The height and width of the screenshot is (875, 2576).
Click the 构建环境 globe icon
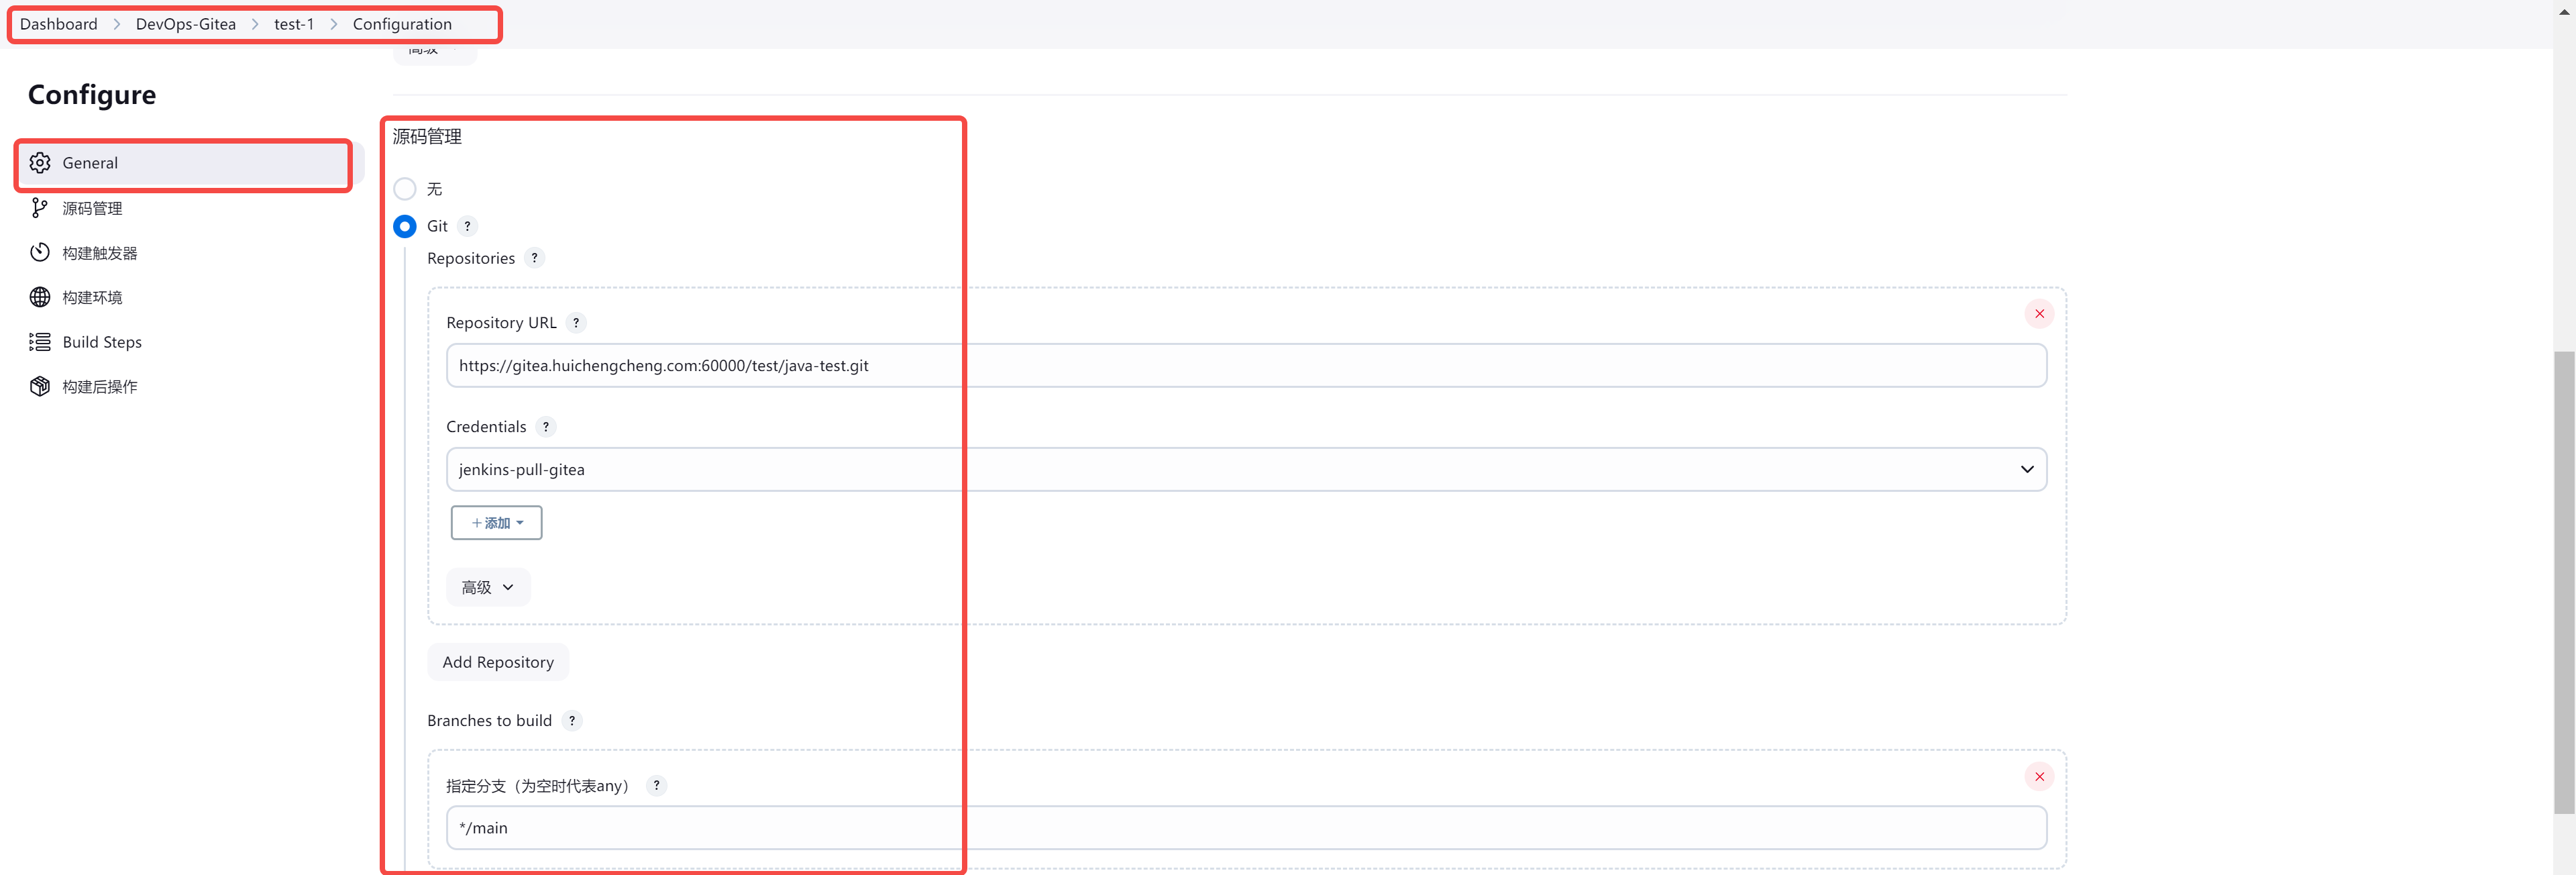[40, 297]
